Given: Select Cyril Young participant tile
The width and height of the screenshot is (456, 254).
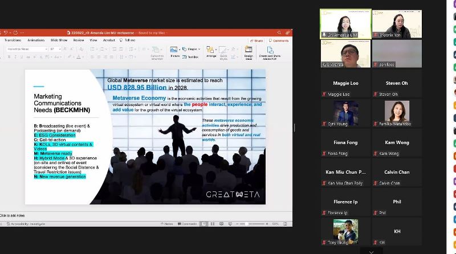Looking at the screenshot, I should pos(345,113).
